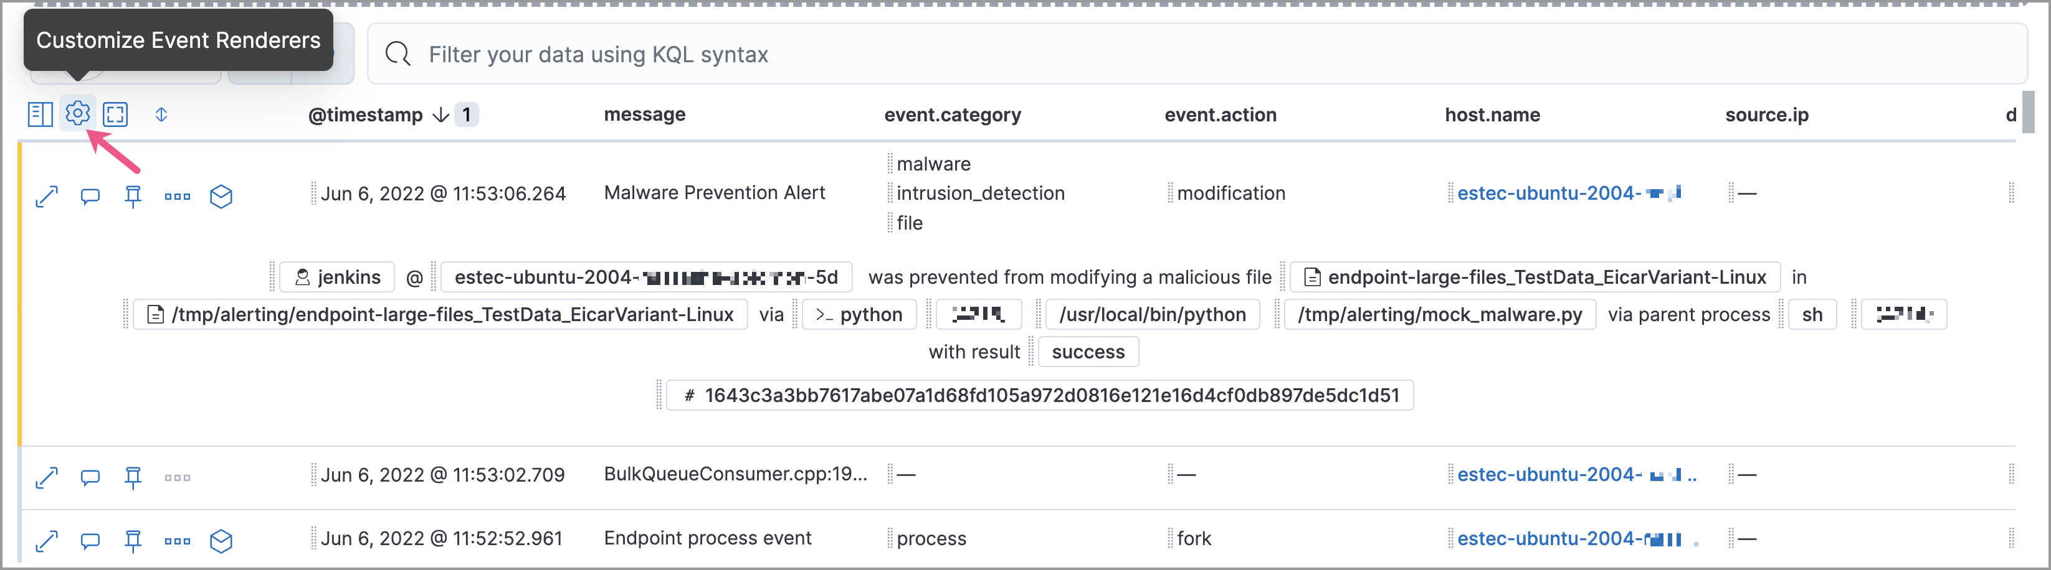2051x570 pixels.
Task: Pin the Malware Prevention Alert event
Action: click(x=133, y=195)
